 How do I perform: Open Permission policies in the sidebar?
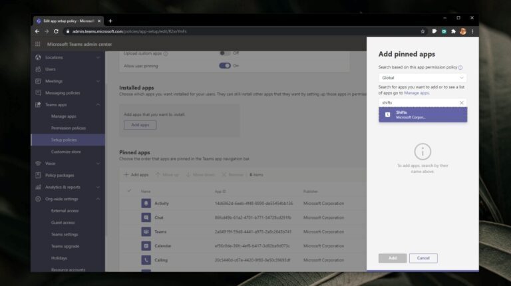(69, 128)
